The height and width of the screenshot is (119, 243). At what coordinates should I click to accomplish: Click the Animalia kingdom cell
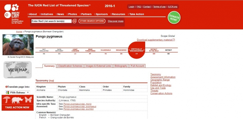click(x=46, y=90)
